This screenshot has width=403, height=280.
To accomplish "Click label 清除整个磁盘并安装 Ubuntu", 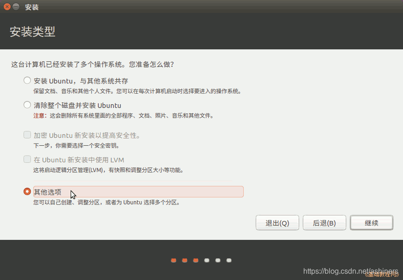I will pyautogui.click(x=78, y=105).
